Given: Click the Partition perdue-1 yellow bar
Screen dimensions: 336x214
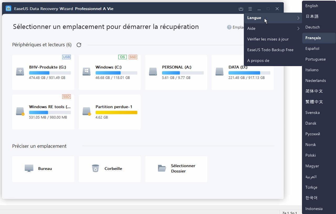Looking at the screenshot, I should pyautogui.click(x=116, y=112).
